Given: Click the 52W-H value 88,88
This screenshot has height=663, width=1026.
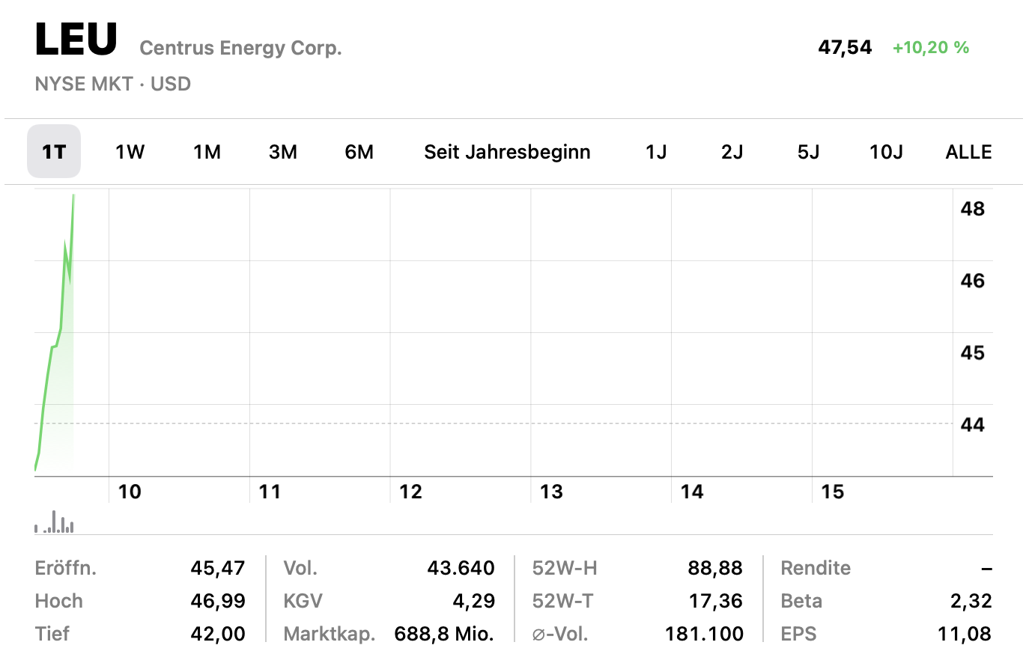Looking at the screenshot, I should [x=715, y=568].
